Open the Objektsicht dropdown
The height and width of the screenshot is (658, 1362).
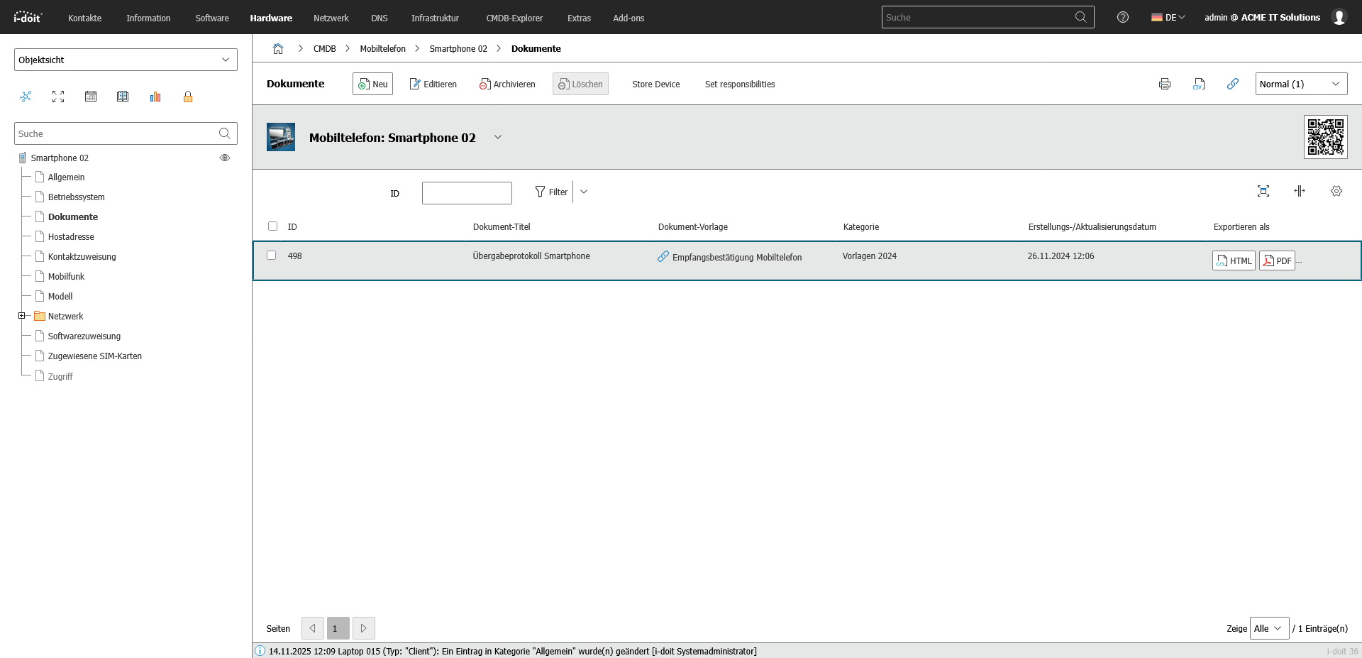coord(126,60)
